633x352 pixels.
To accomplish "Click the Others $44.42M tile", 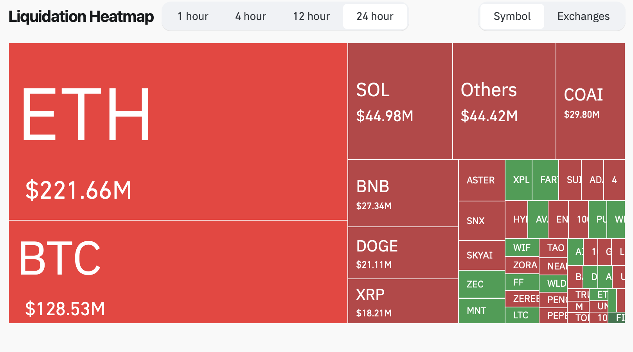I will [504, 101].
